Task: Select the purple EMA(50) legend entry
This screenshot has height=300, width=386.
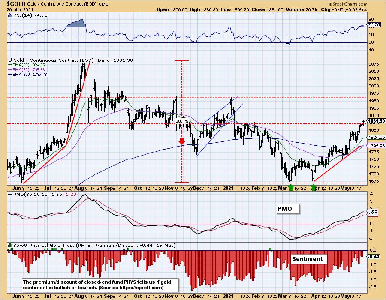Action: point(27,69)
